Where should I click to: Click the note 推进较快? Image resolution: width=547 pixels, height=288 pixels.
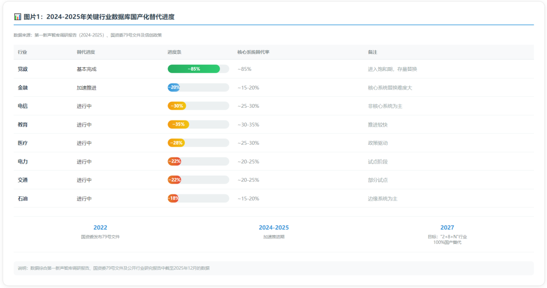click(x=378, y=125)
